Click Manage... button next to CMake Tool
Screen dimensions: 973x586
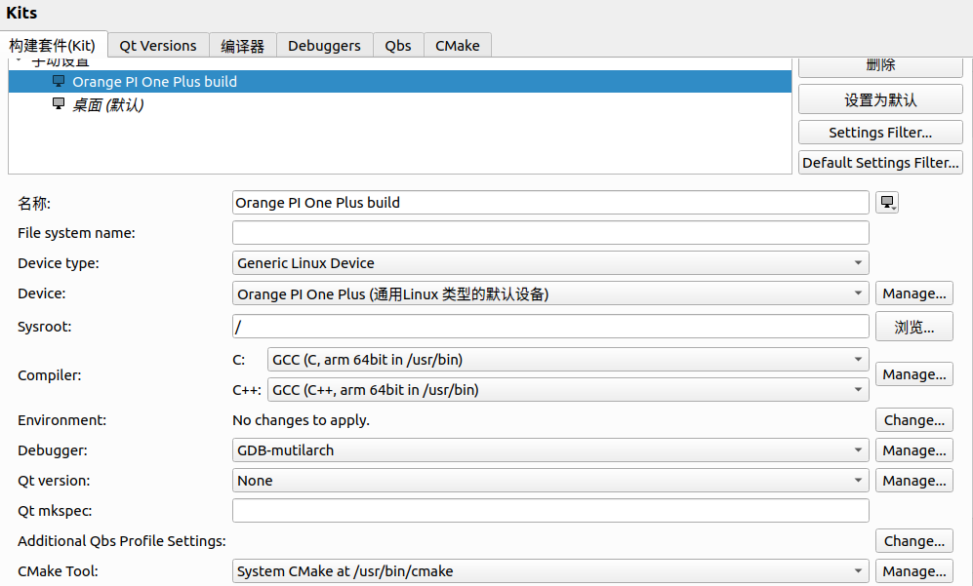pos(914,571)
